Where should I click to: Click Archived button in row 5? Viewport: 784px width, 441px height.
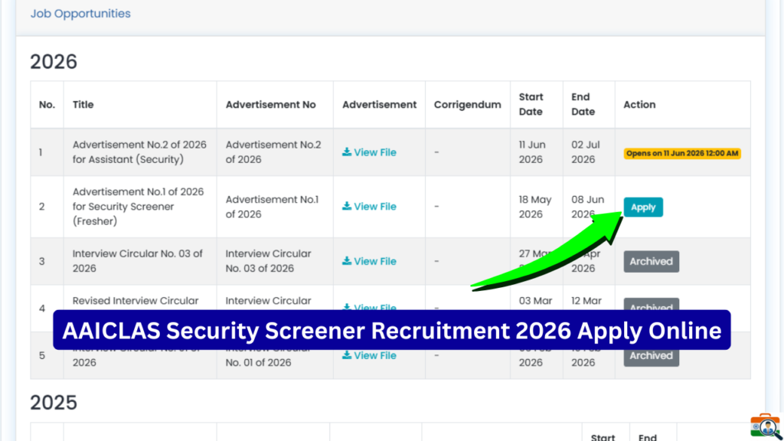pos(651,356)
